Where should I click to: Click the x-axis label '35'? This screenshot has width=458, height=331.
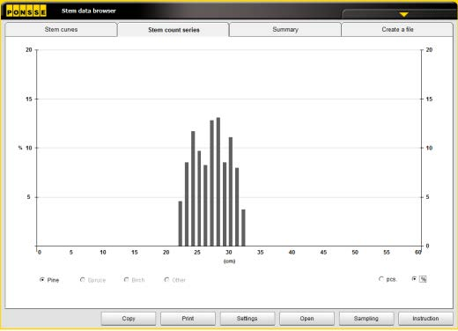tap(261, 253)
